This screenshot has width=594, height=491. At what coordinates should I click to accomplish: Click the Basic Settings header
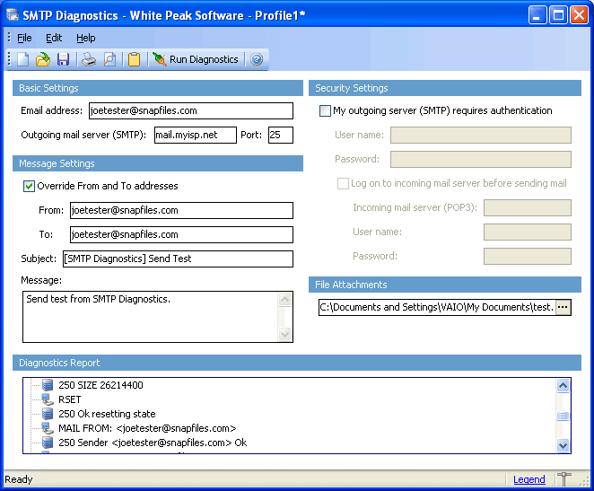click(158, 88)
